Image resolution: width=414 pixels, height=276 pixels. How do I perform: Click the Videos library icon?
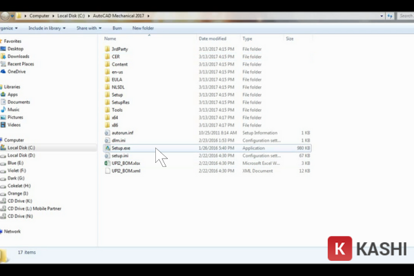click(3, 125)
